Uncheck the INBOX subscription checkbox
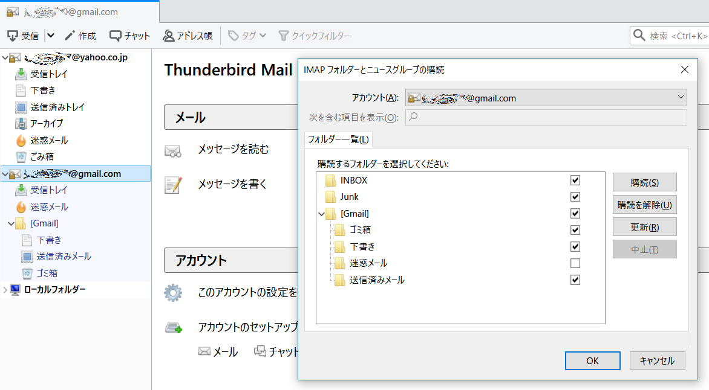The height and width of the screenshot is (390, 709). point(575,180)
